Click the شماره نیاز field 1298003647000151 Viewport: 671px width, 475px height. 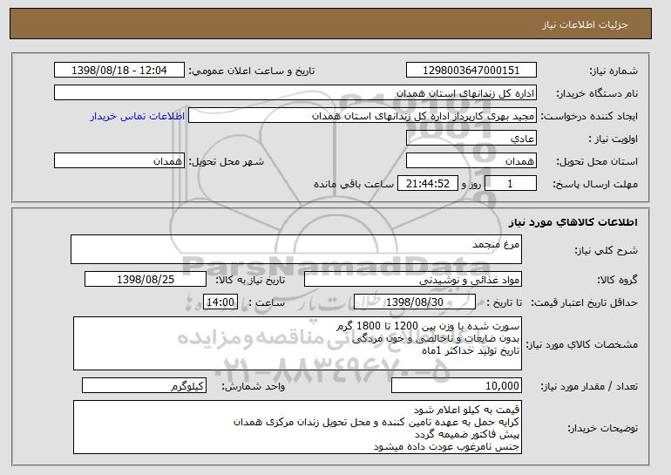pos(471,71)
